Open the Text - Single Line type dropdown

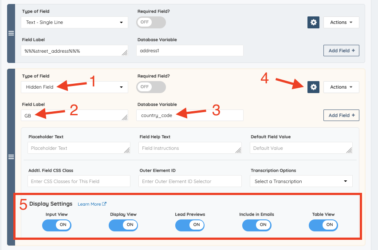75,23
